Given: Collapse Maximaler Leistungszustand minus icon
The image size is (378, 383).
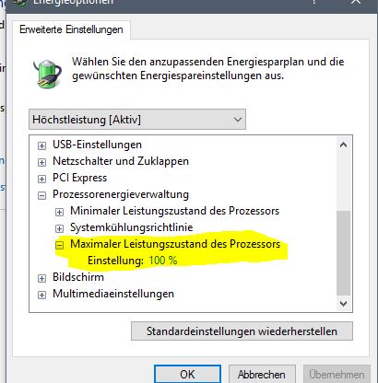Looking at the screenshot, I should 59,245.
